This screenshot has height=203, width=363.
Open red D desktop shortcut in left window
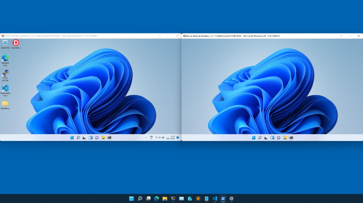click(x=16, y=44)
